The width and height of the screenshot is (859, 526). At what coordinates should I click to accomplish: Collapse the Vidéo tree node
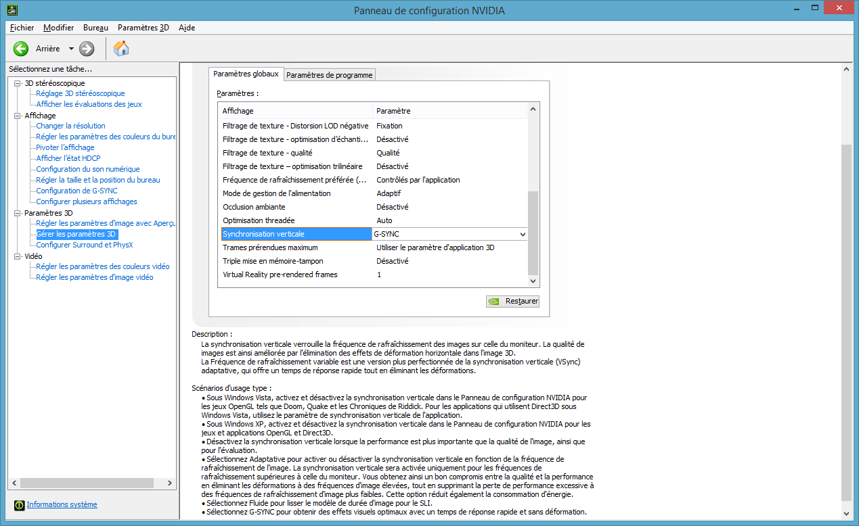tap(18, 256)
